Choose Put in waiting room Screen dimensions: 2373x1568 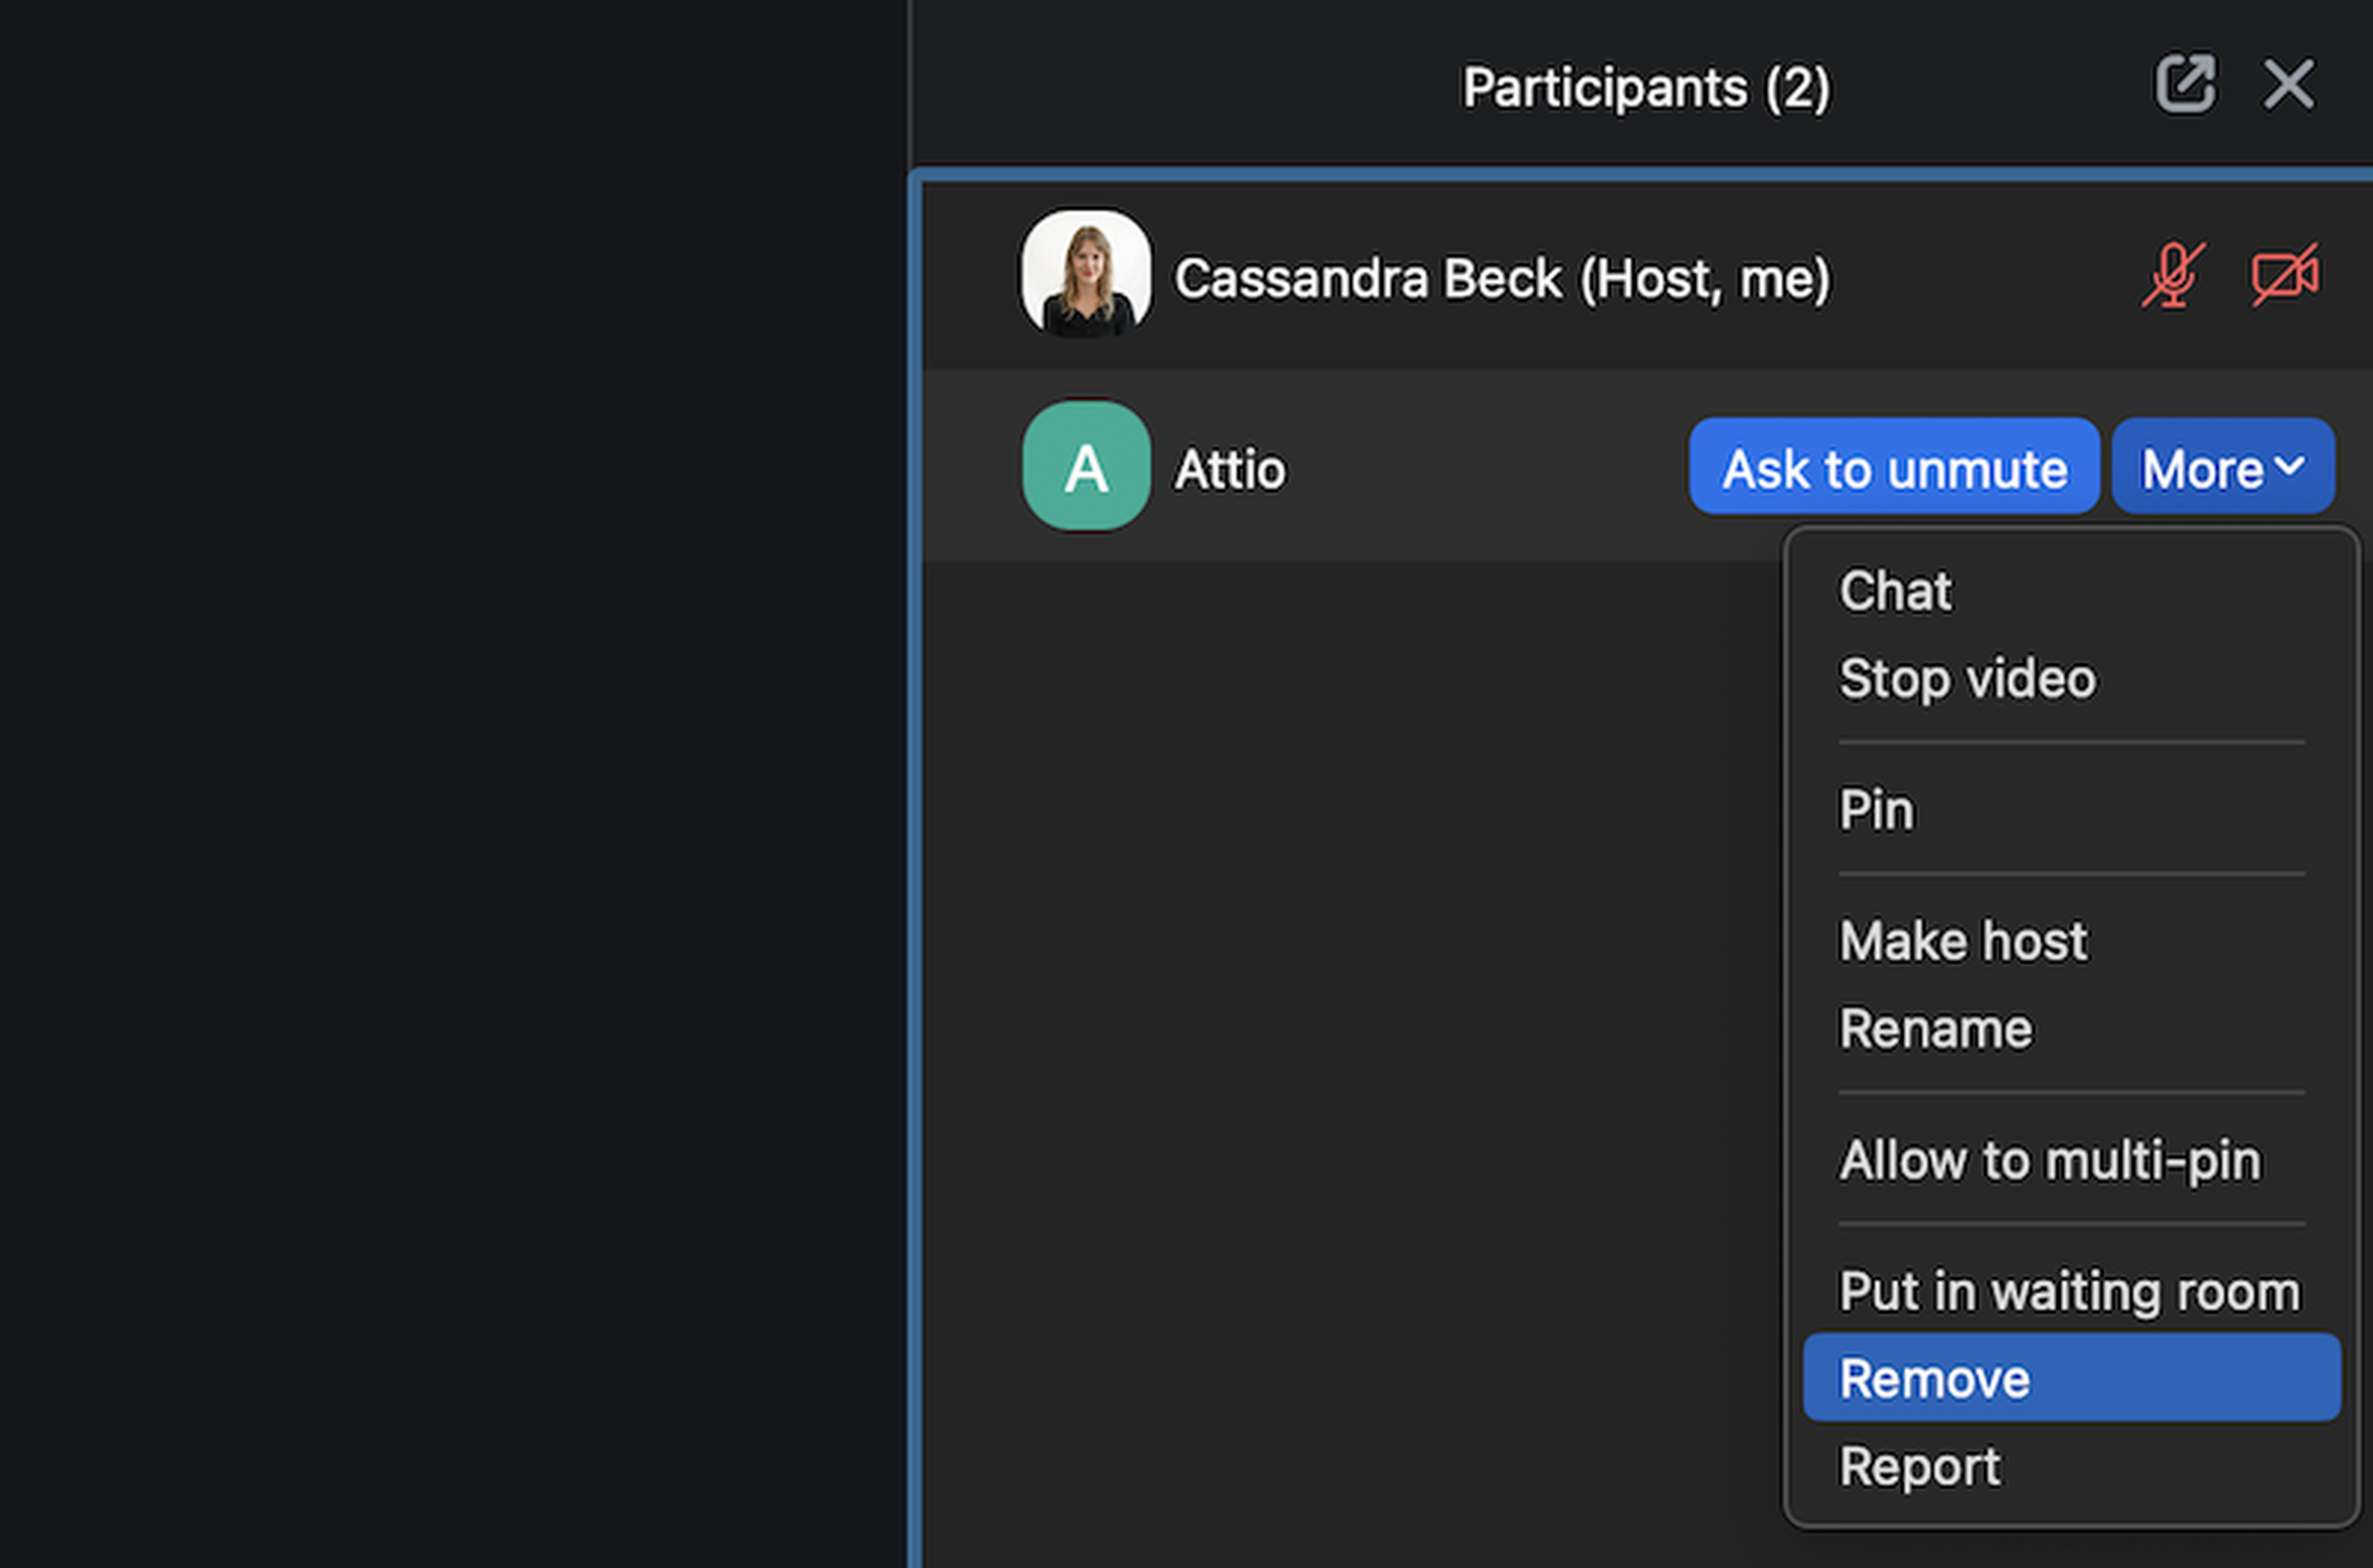click(x=2069, y=1291)
